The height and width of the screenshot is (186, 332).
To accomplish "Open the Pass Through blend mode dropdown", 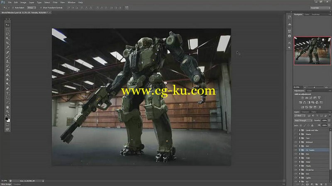I will (x=303, y=120).
